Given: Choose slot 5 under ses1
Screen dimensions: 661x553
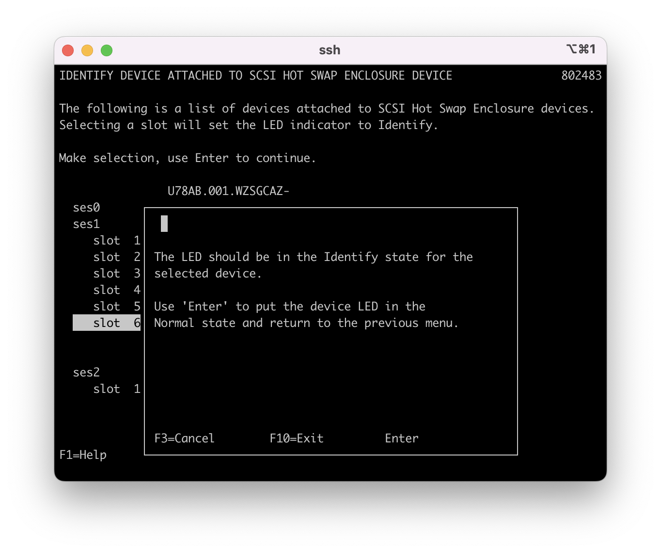Looking at the screenshot, I should coord(117,307).
